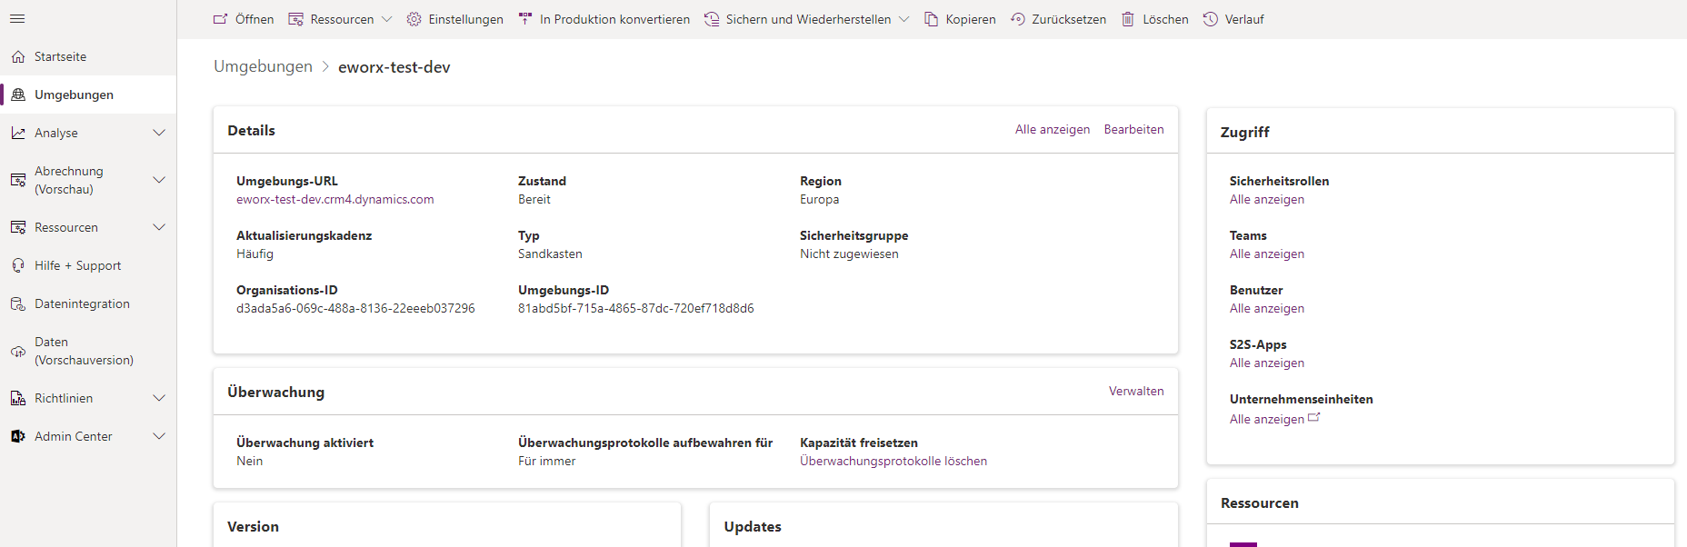Click Einstellungen in the command bar
Image resolution: width=1687 pixels, height=547 pixels.
(455, 19)
